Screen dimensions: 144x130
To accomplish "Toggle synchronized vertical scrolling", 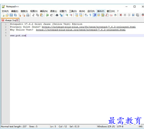I will point(76,15).
